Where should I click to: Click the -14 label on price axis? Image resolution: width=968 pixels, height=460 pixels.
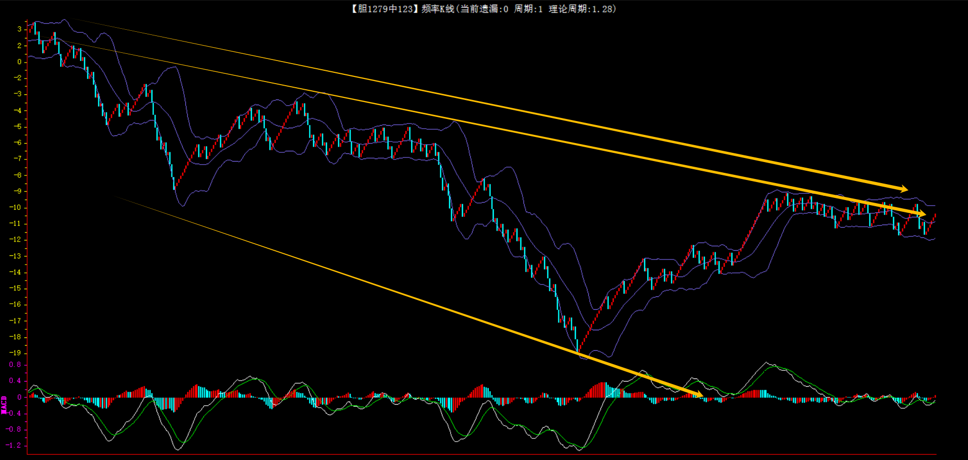coord(15,272)
